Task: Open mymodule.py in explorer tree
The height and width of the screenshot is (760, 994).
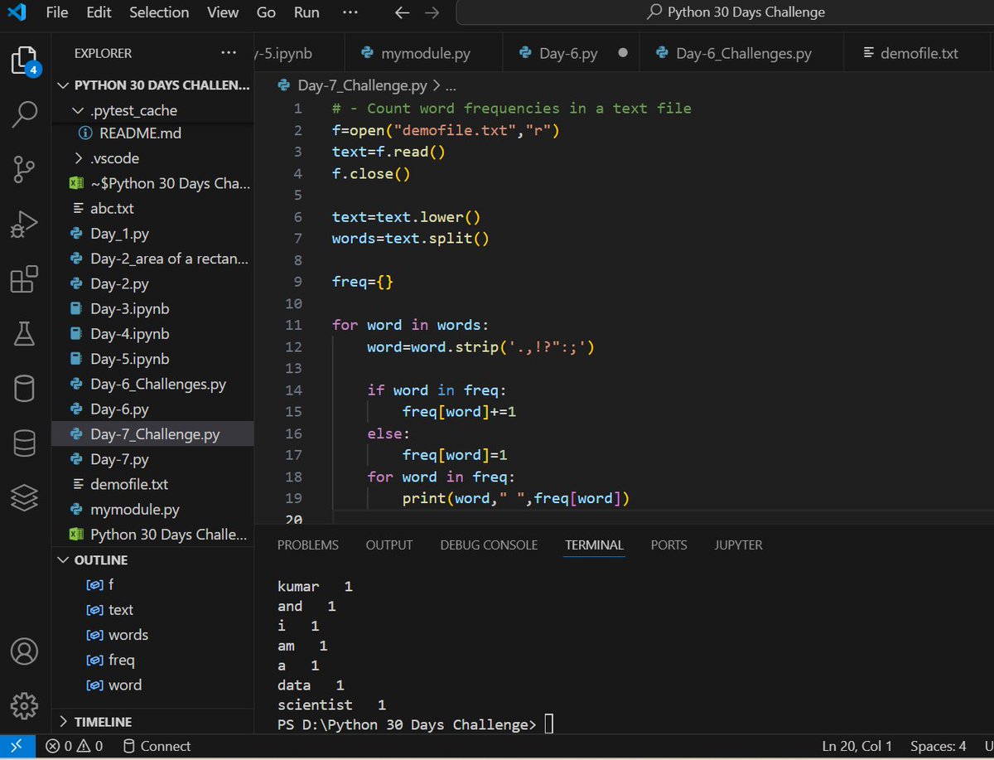Action: point(153,510)
